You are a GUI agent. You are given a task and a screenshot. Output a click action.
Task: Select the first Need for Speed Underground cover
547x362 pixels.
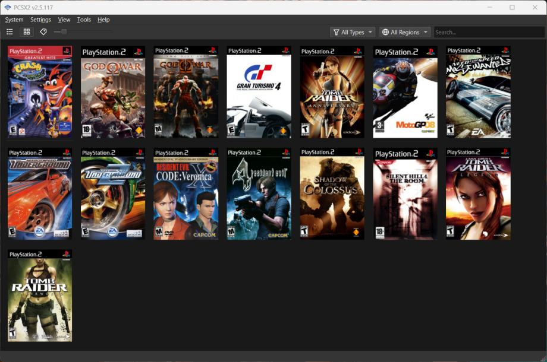point(40,193)
